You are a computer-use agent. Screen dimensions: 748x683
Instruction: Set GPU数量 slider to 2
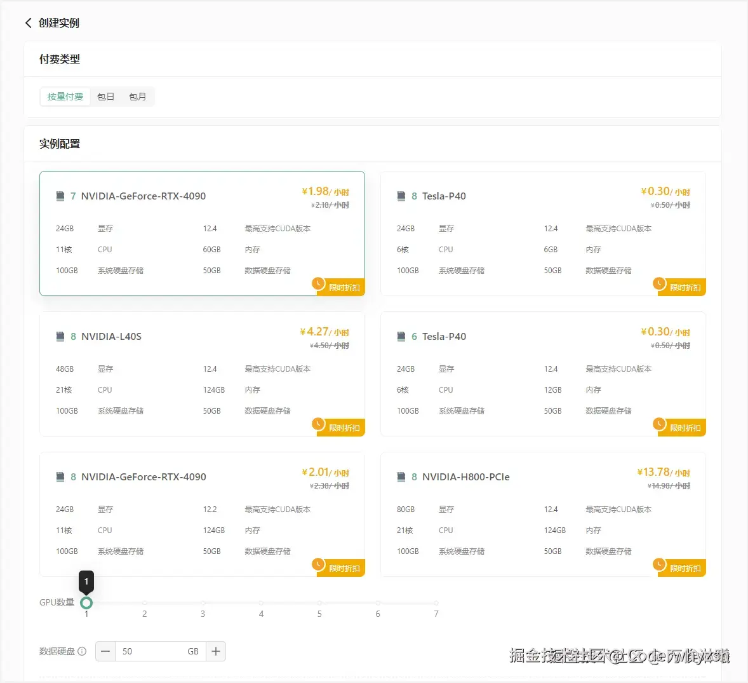[x=145, y=603]
